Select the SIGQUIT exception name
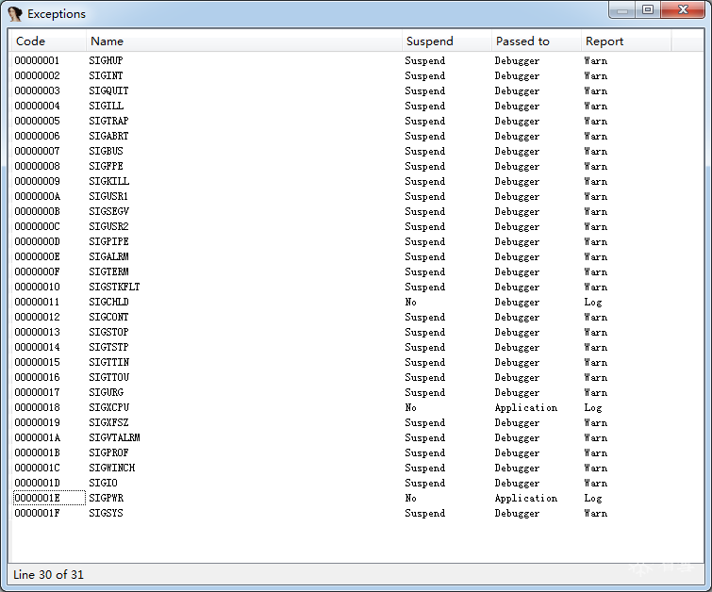Image resolution: width=712 pixels, height=592 pixels. [108, 90]
